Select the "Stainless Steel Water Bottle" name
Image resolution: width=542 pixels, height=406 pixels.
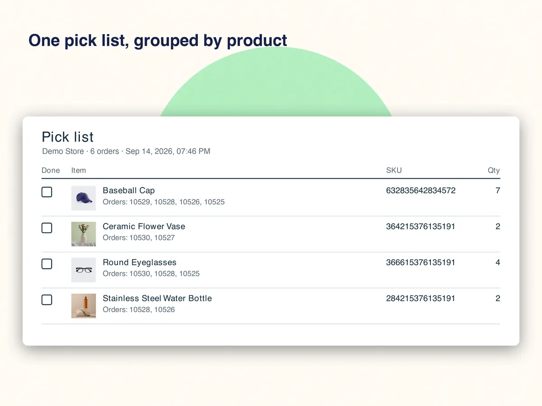point(157,298)
